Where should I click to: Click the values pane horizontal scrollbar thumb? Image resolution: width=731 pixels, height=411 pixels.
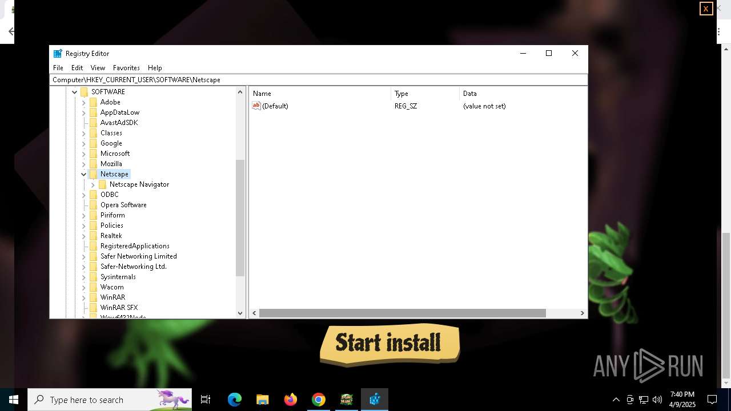tap(403, 313)
